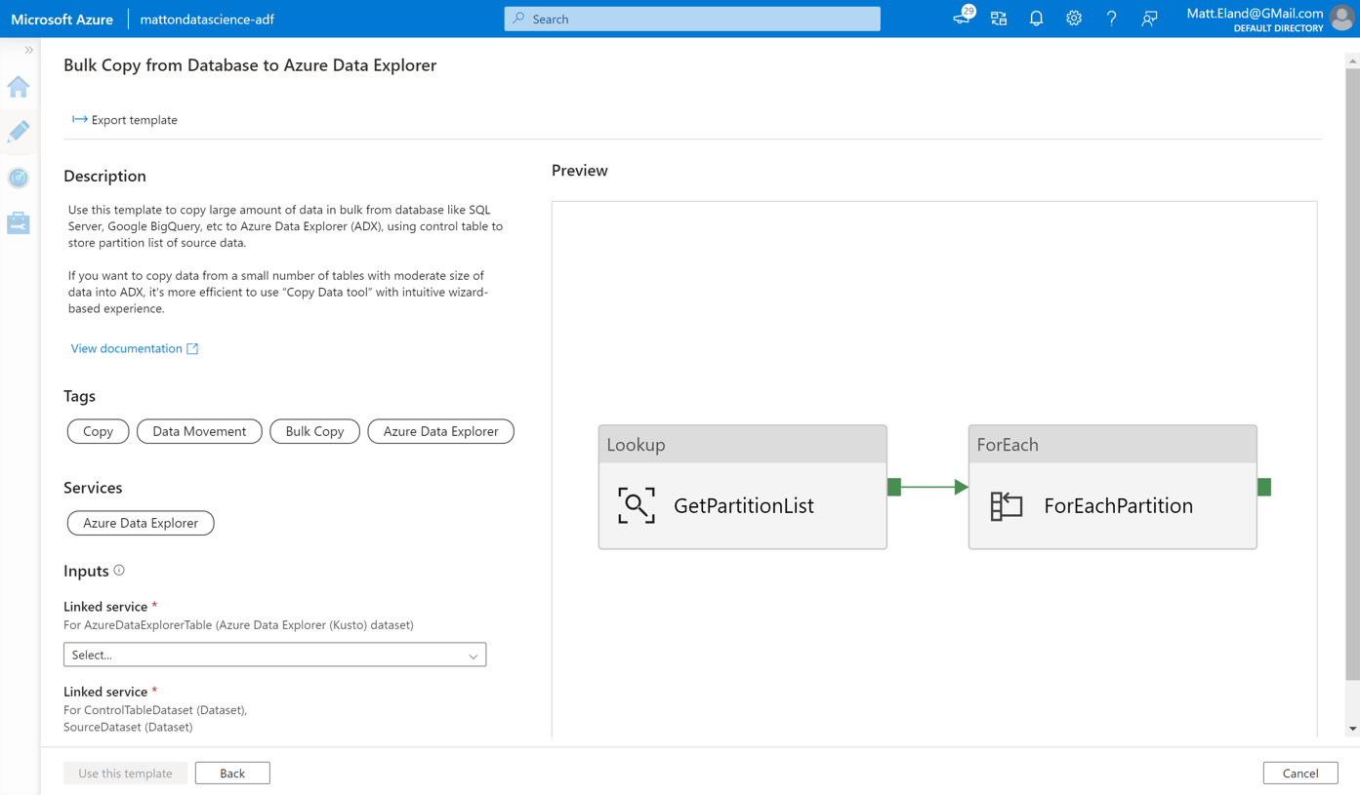Viewport: 1360px width, 795px height.
Task: Open the updates icon with badge 29
Action: 963,18
